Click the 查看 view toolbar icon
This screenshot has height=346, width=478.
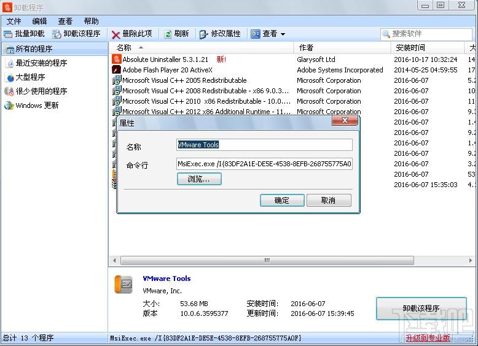[256, 34]
